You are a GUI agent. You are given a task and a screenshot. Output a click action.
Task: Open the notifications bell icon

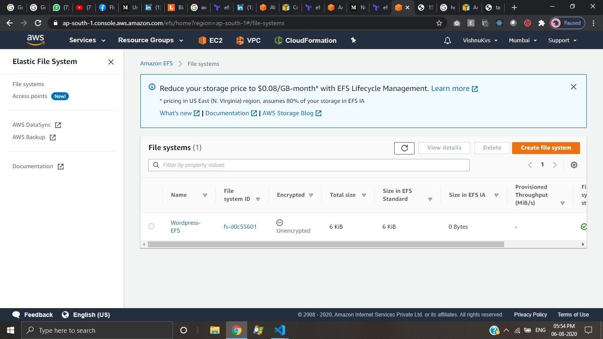click(448, 40)
